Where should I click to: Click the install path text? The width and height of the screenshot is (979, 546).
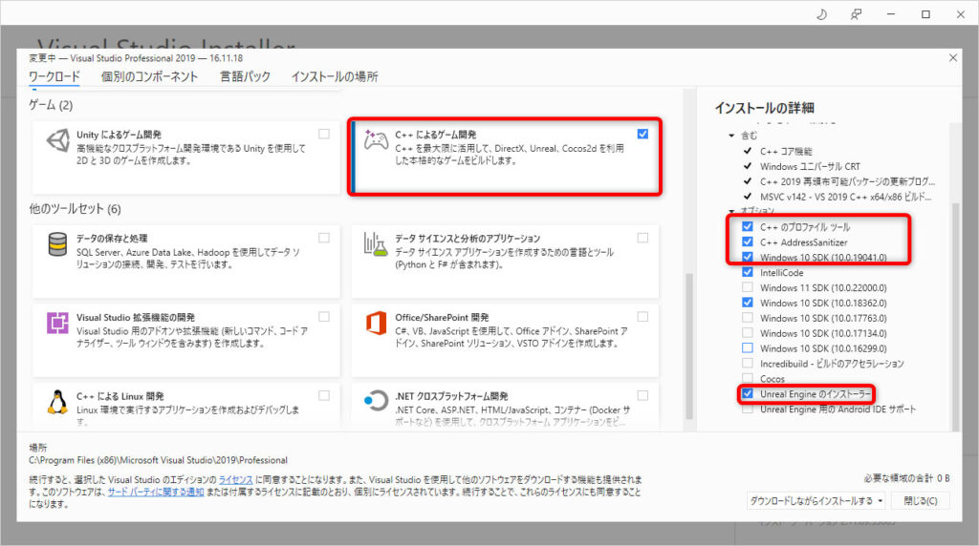[x=158, y=460]
